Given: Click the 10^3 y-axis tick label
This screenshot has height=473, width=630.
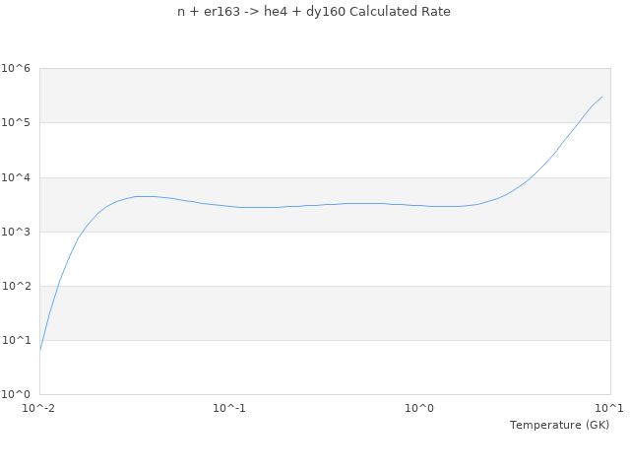Looking at the screenshot, I should coord(16,232).
